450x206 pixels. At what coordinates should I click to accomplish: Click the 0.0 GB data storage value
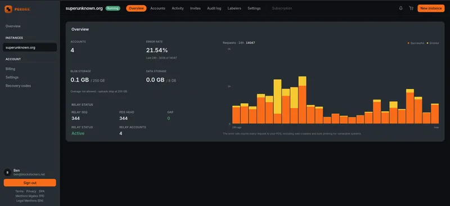pyautogui.click(x=155, y=80)
